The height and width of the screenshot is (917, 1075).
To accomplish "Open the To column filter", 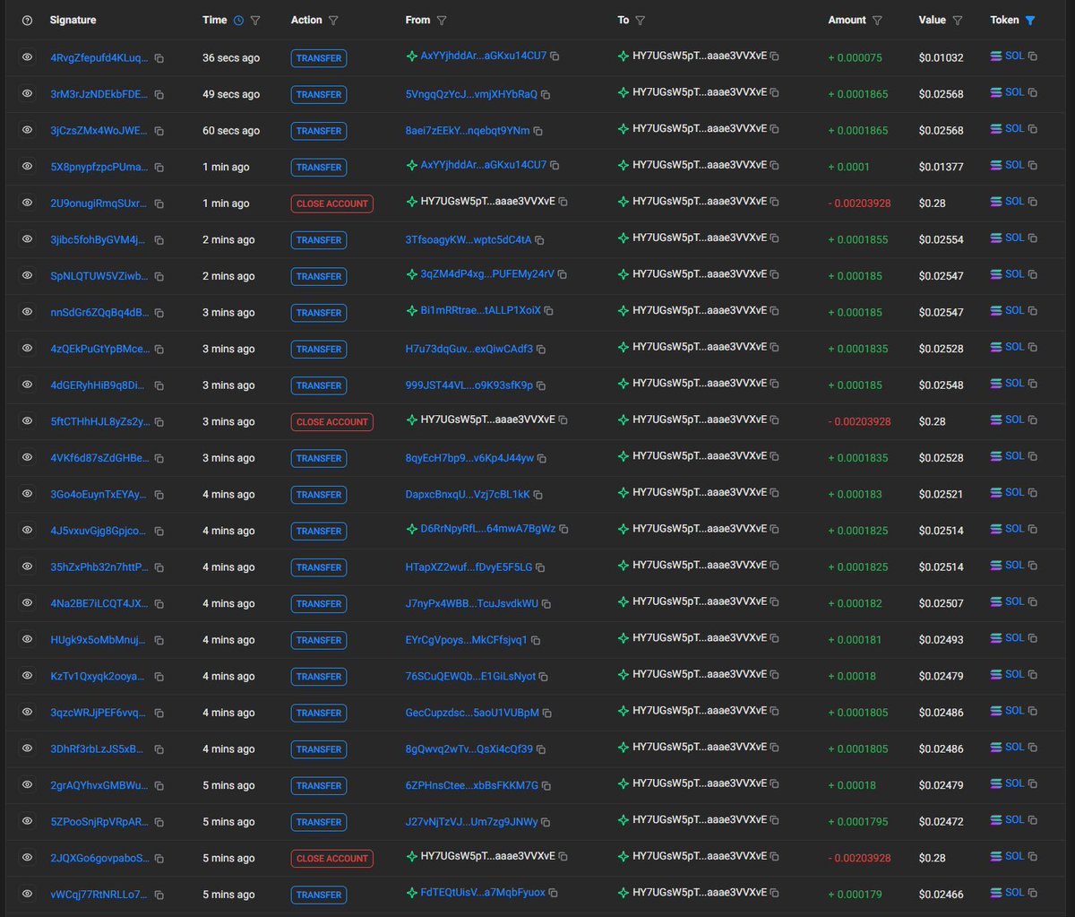I will point(641,21).
